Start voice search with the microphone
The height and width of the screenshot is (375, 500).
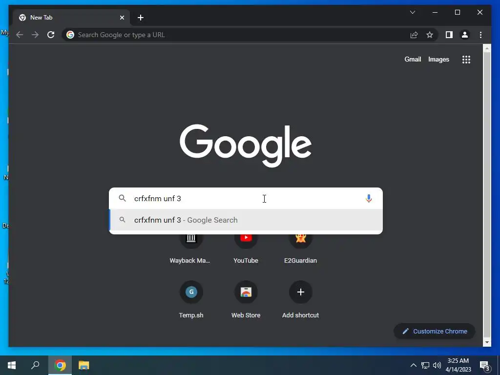pyautogui.click(x=369, y=198)
